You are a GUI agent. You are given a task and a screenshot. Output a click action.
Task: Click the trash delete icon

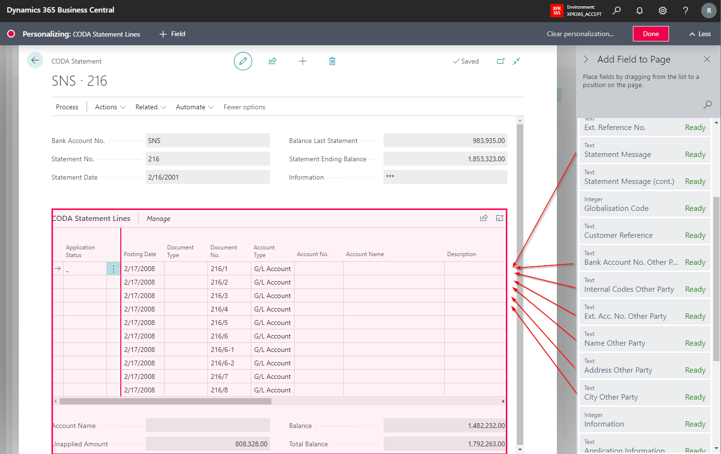[x=332, y=61]
